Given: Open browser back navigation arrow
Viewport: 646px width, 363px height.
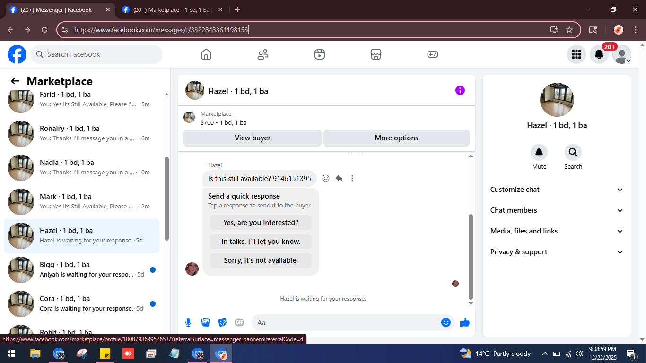Looking at the screenshot, I should point(10,30).
